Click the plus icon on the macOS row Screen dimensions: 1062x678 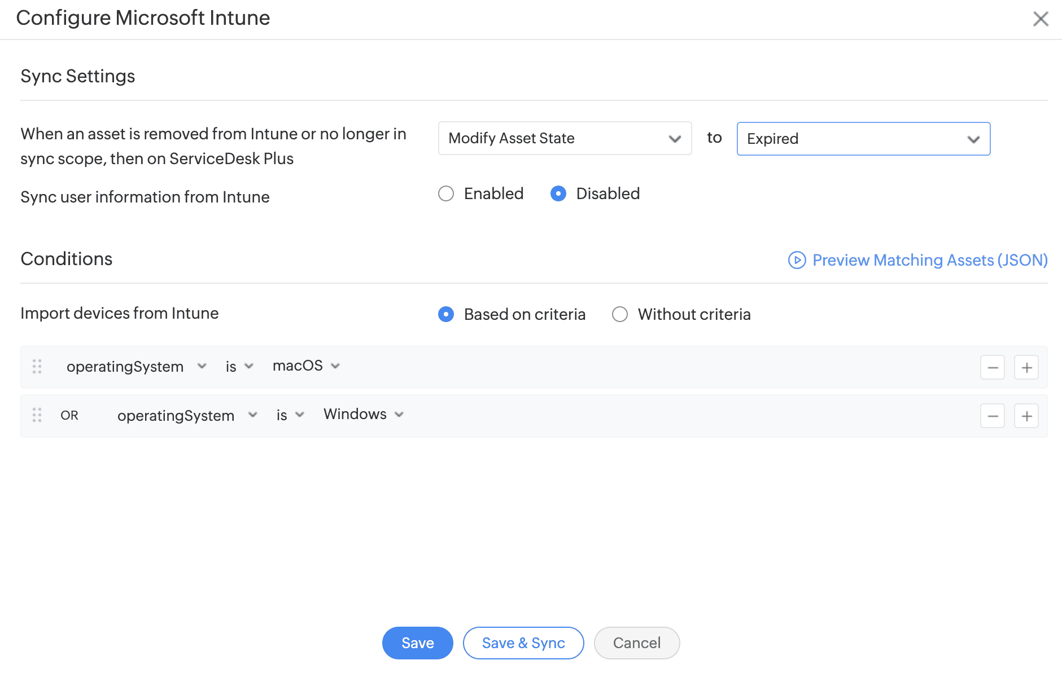[1026, 368]
